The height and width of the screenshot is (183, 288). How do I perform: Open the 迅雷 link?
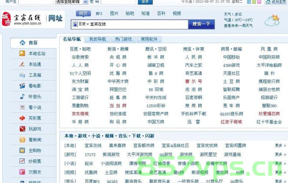[x=193, y=122]
